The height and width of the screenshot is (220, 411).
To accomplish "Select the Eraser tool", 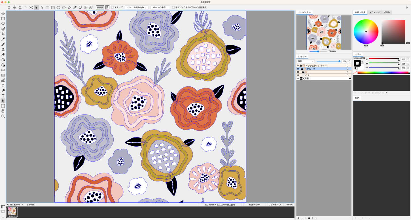I will [3, 54].
